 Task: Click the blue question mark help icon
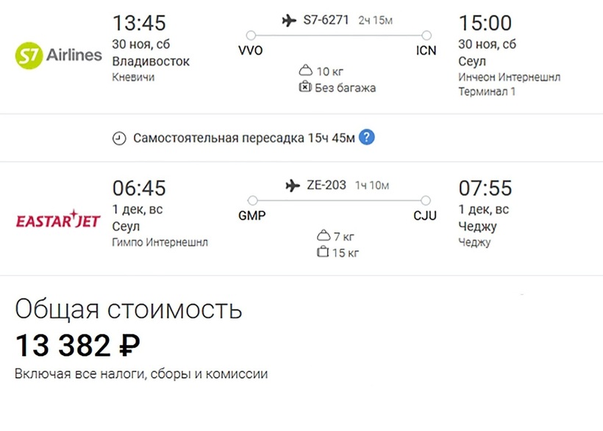[367, 138]
